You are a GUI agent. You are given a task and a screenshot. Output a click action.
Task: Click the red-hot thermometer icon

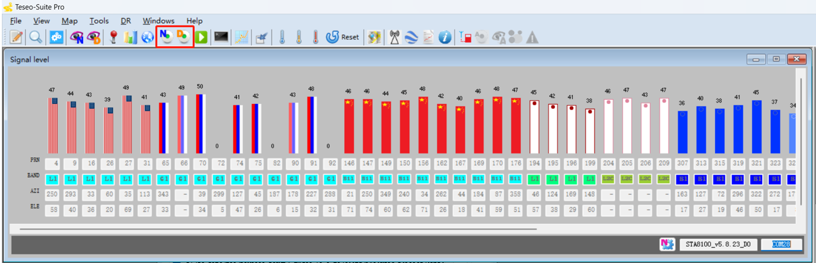point(315,38)
